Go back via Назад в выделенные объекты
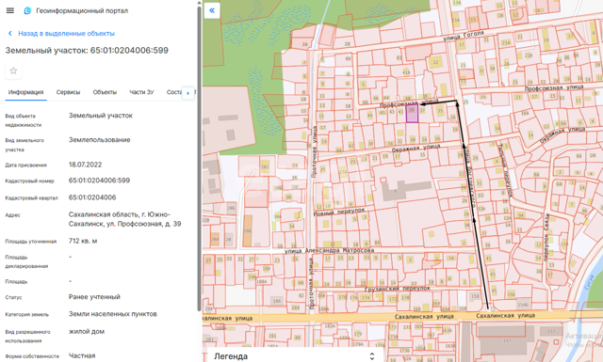This screenshot has height=362, width=603. tap(67, 34)
